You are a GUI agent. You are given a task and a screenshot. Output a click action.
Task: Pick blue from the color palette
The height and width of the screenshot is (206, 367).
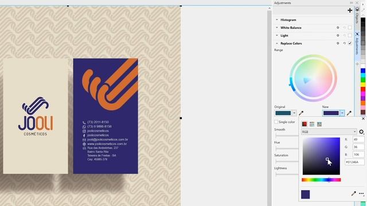(x=363, y=70)
